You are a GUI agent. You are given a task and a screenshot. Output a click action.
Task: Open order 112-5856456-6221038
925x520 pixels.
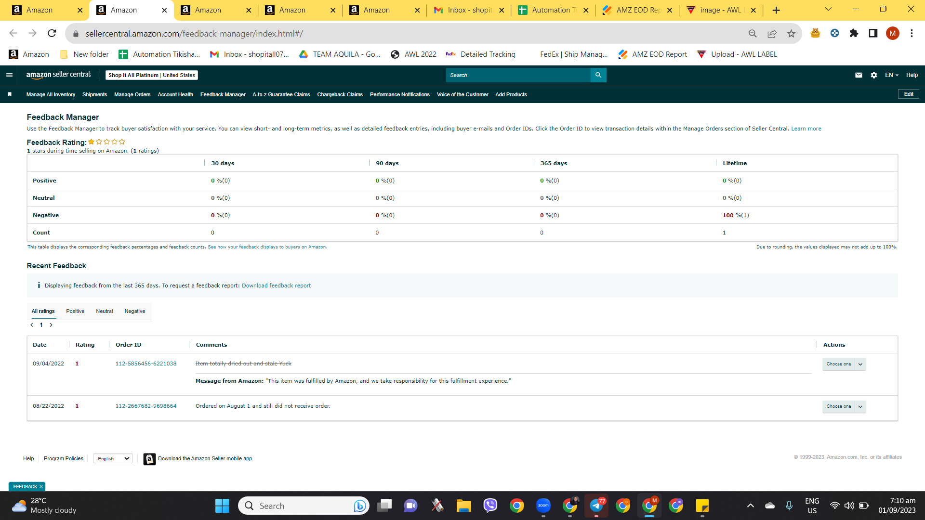pyautogui.click(x=146, y=364)
